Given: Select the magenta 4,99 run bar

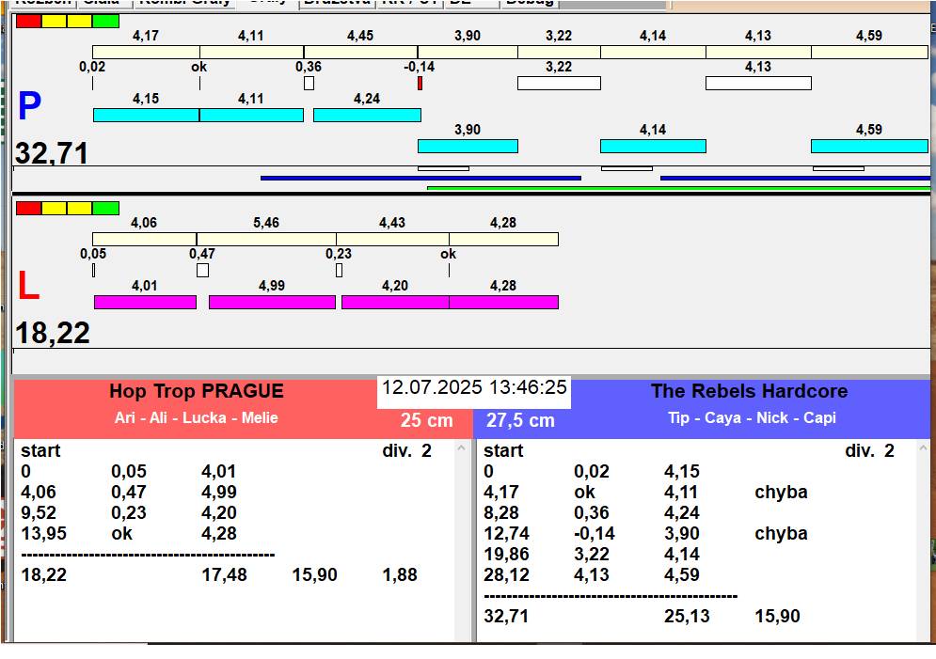Looking at the screenshot, I should point(272,303).
